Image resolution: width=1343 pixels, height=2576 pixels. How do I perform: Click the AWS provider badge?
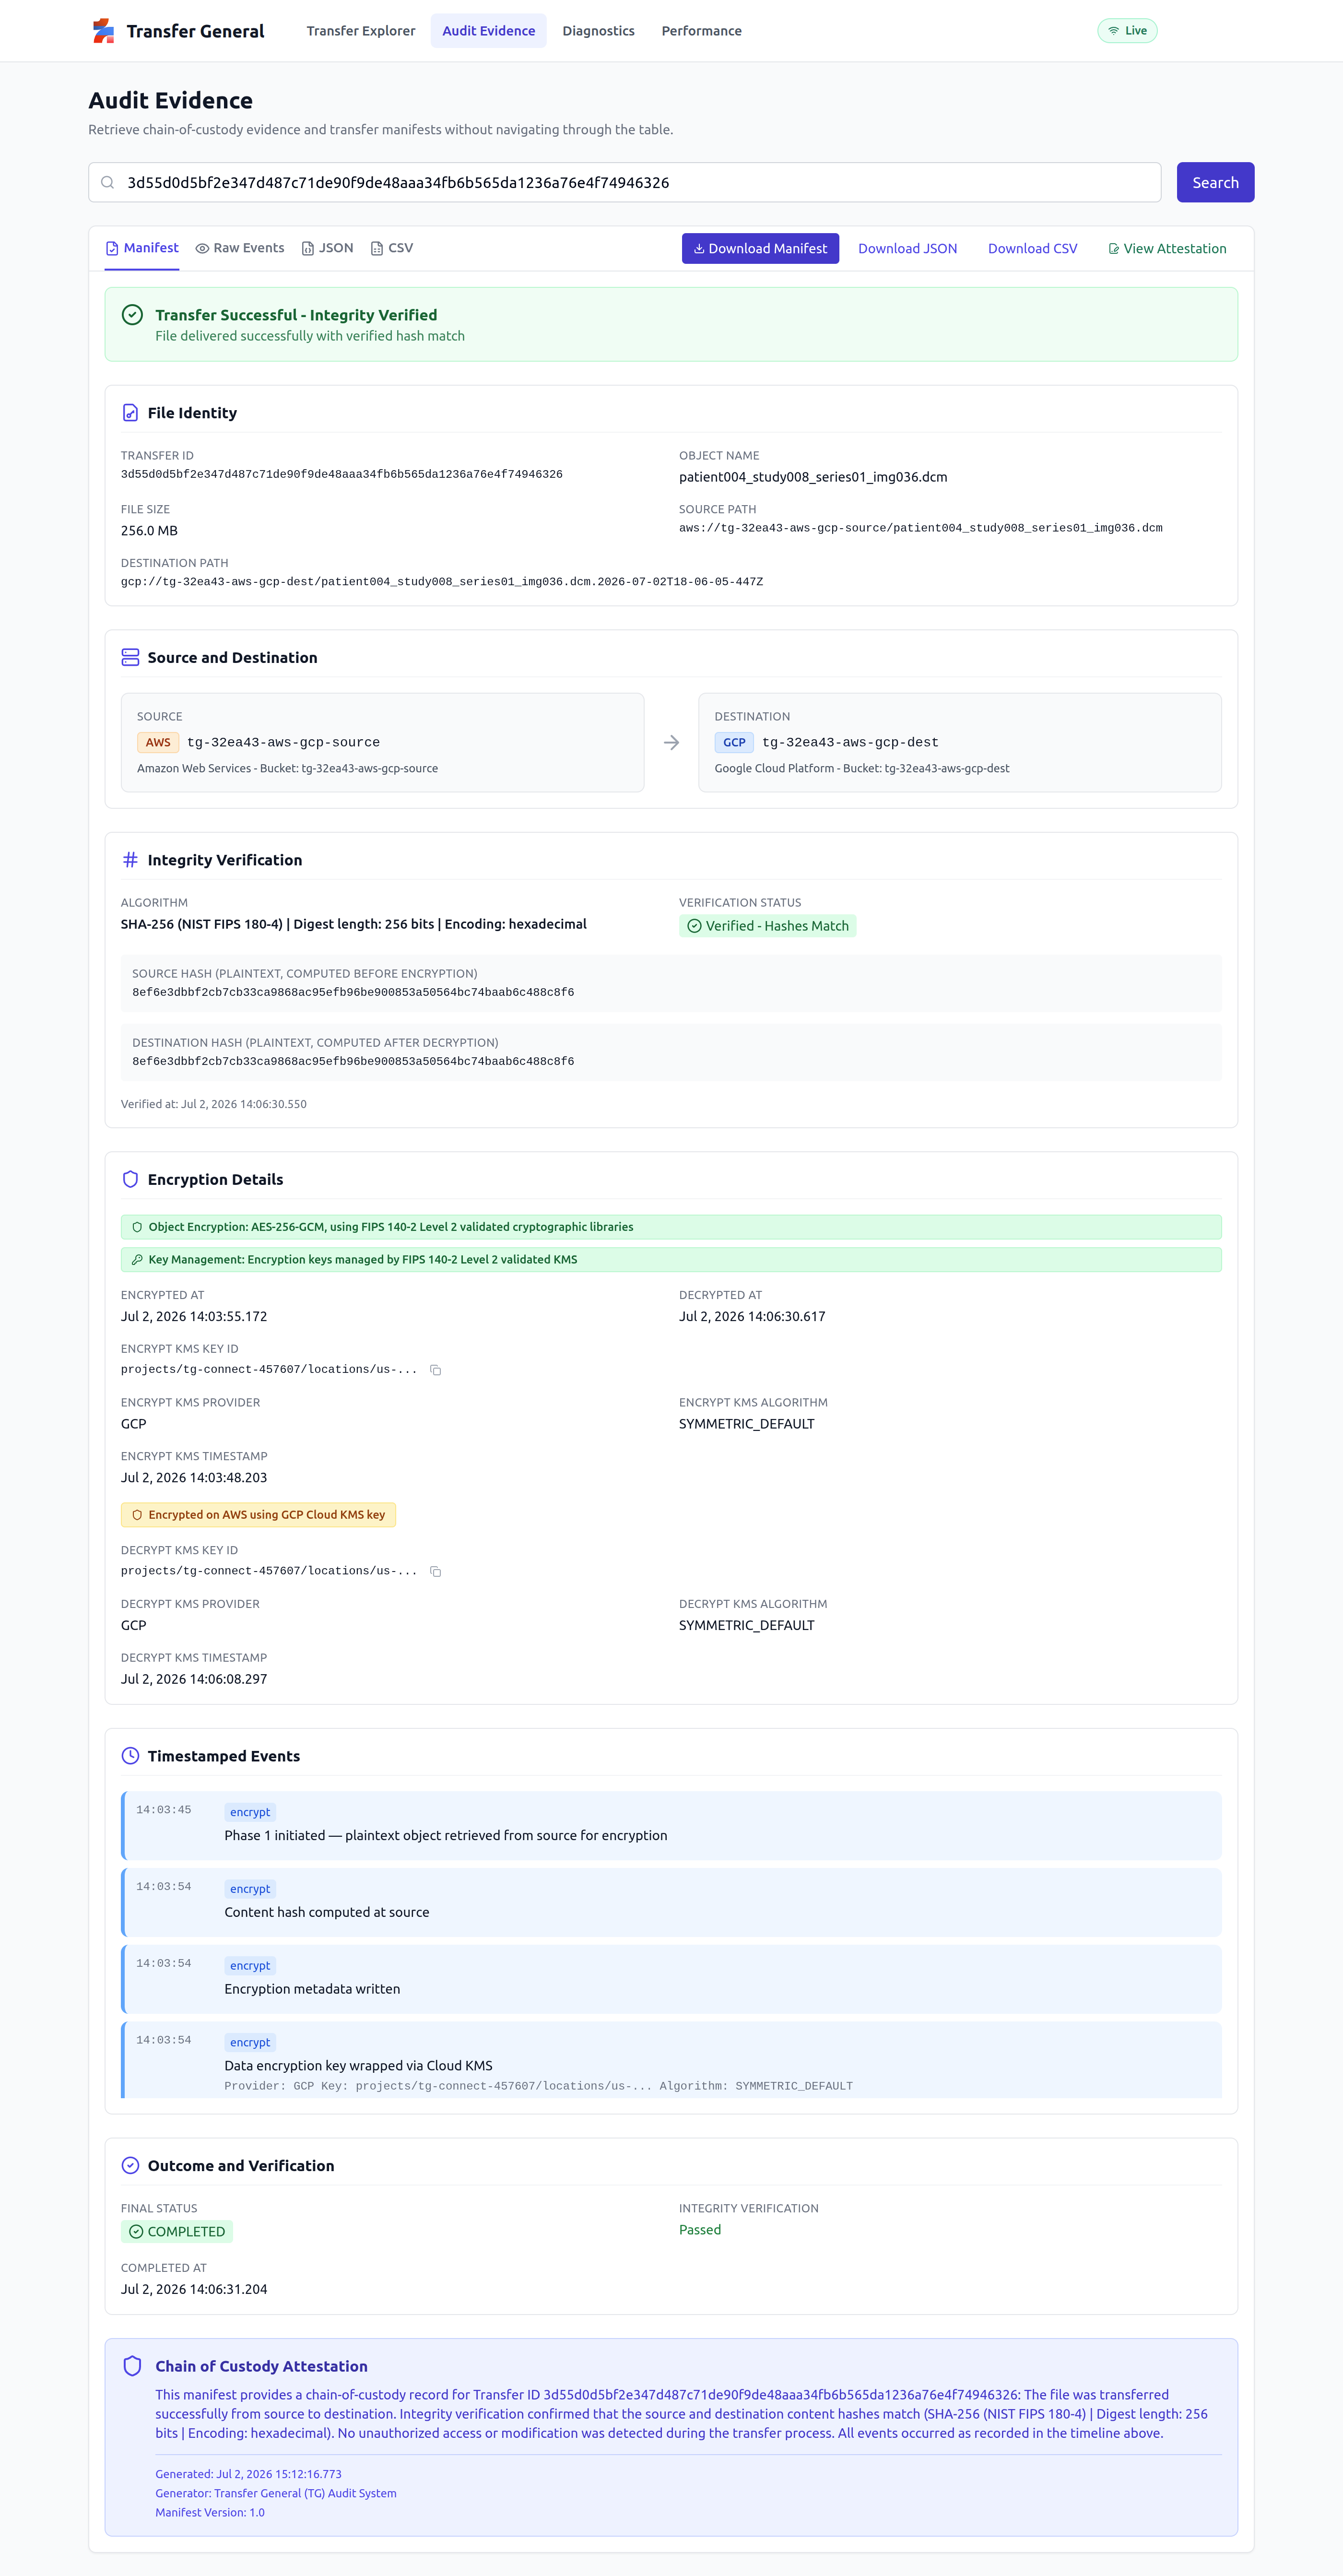coord(158,743)
